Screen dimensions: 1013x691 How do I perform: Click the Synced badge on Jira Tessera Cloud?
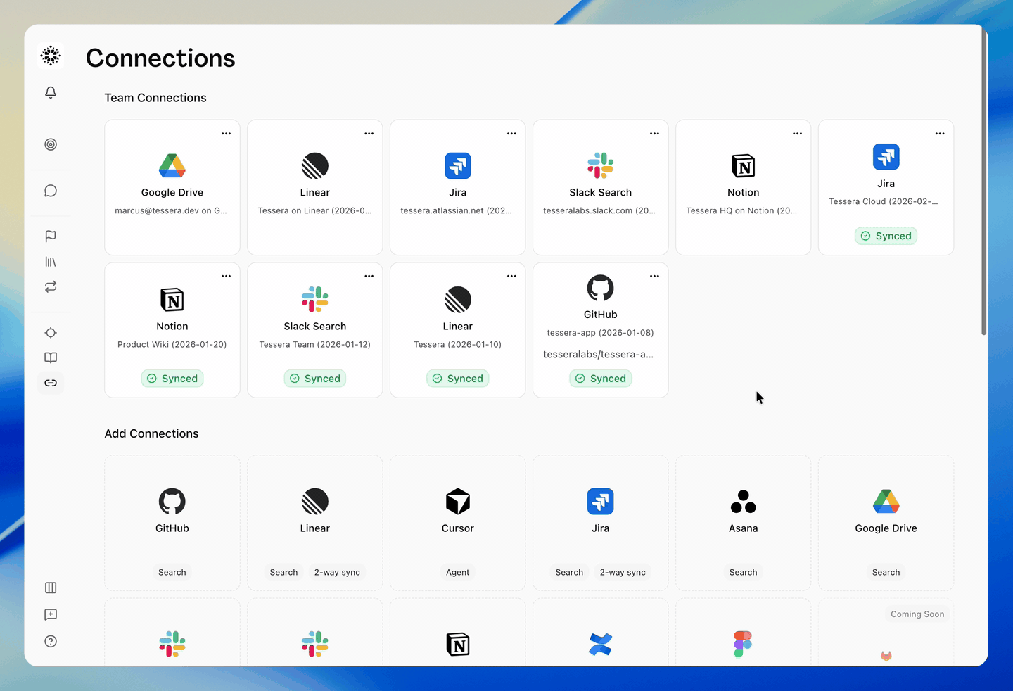click(x=886, y=236)
